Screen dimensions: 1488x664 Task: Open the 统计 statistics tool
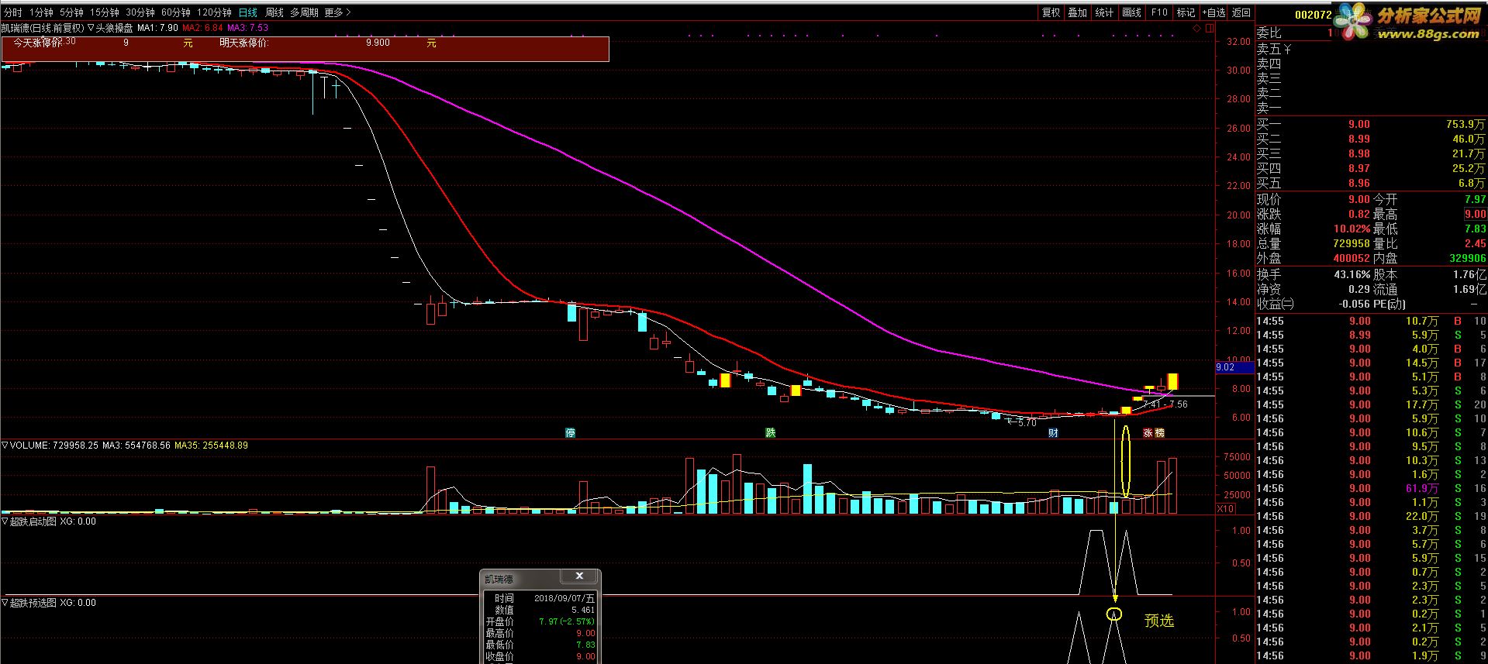pyautogui.click(x=1105, y=12)
